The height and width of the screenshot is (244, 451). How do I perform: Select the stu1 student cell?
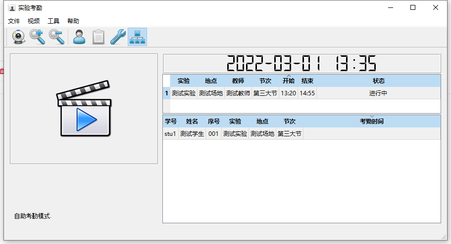[170, 134]
